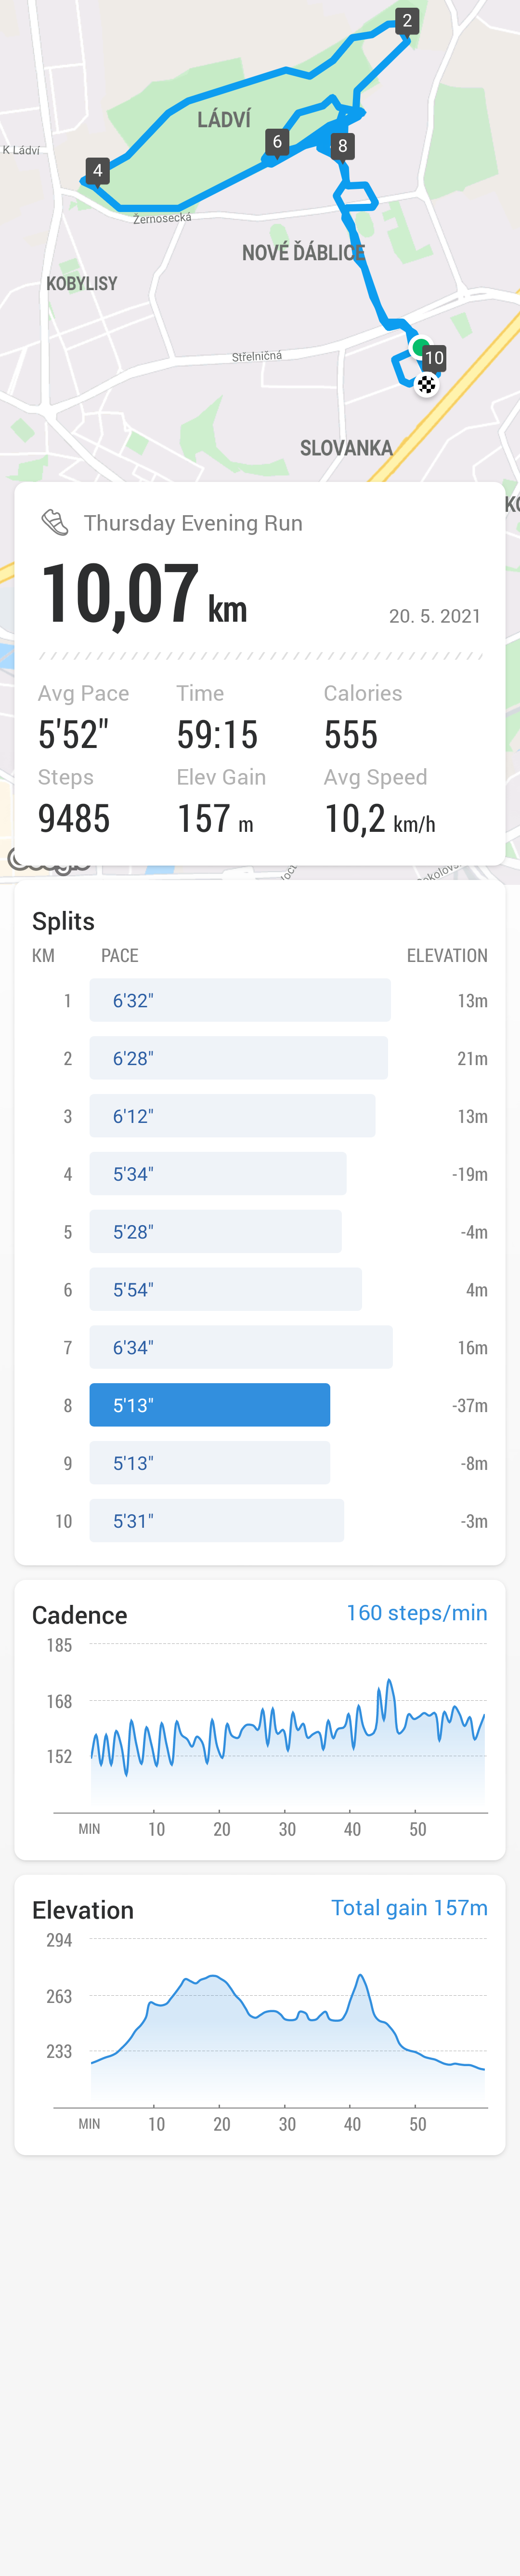520x2576 pixels.
Task: Click the green start point marker
Action: [x=419, y=347]
